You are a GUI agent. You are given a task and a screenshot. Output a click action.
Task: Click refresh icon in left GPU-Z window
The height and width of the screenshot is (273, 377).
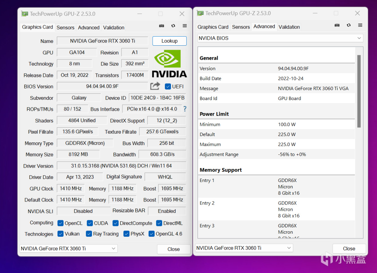pos(173,26)
